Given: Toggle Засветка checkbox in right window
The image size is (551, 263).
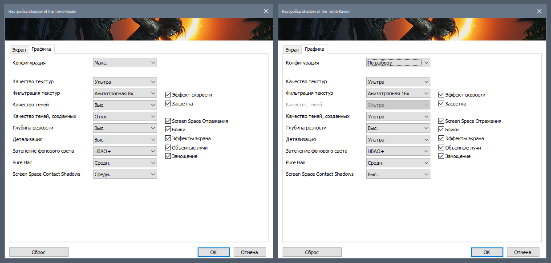Looking at the screenshot, I should pyautogui.click(x=441, y=104).
